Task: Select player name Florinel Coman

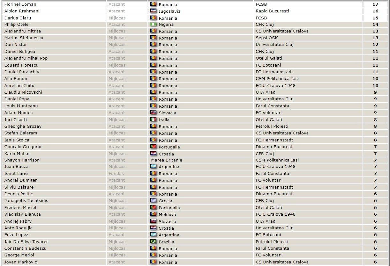Action: tap(20, 4)
